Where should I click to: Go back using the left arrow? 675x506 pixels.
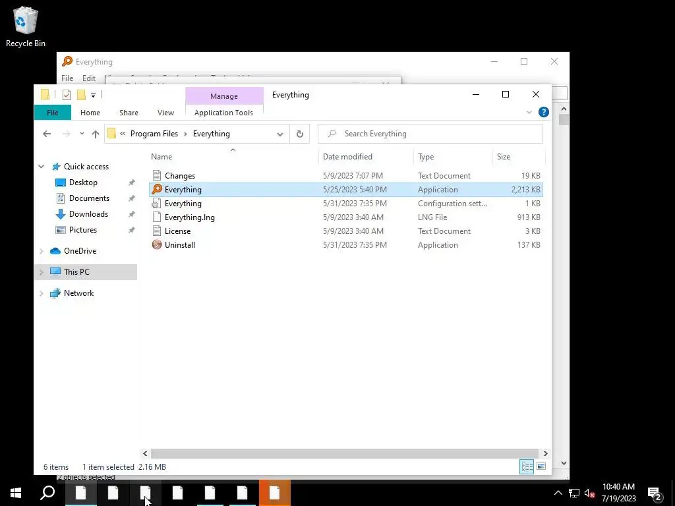pyautogui.click(x=47, y=134)
